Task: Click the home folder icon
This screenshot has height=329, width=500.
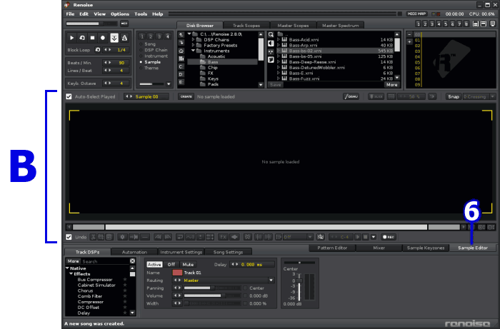Action: [181, 51]
